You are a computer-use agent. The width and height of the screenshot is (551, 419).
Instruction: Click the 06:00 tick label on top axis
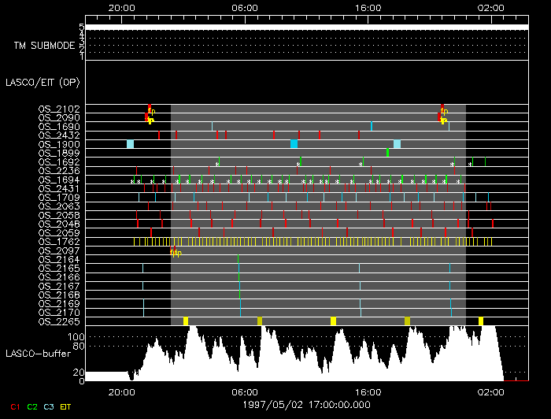pyautogui.click(x=245, y=7)
